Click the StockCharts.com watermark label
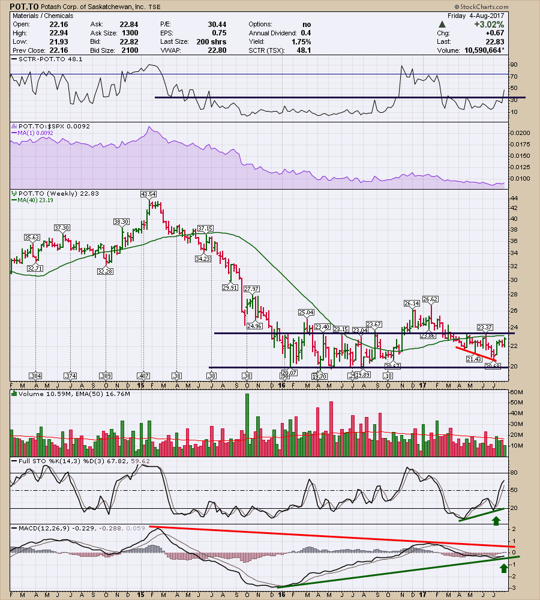The width and height of the screenshot is (540, 600). coord(481,7)
